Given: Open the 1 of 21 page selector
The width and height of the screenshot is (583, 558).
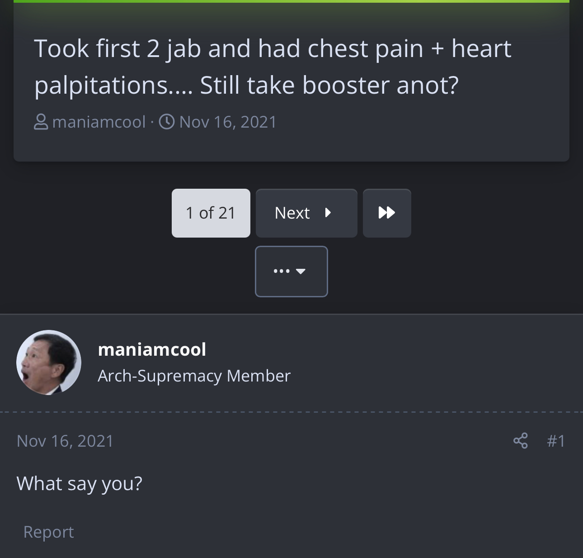Looking at the screenshot, I should click(x=211, y=213).
